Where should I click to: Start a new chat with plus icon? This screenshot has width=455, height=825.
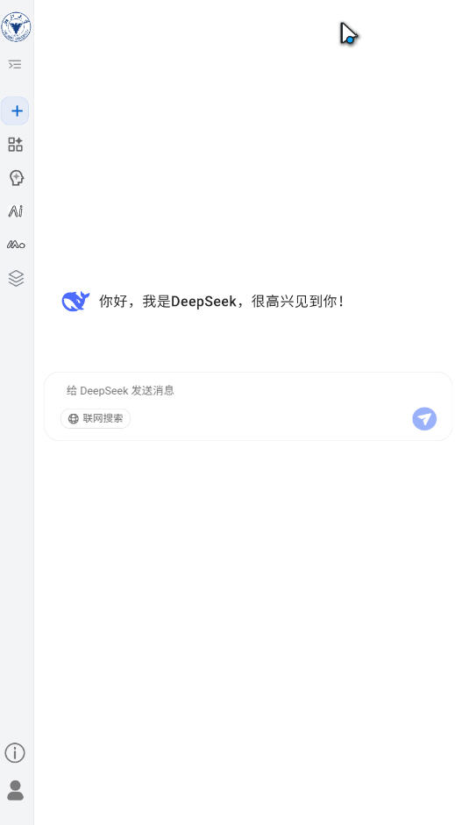click(x=17, y=111)
